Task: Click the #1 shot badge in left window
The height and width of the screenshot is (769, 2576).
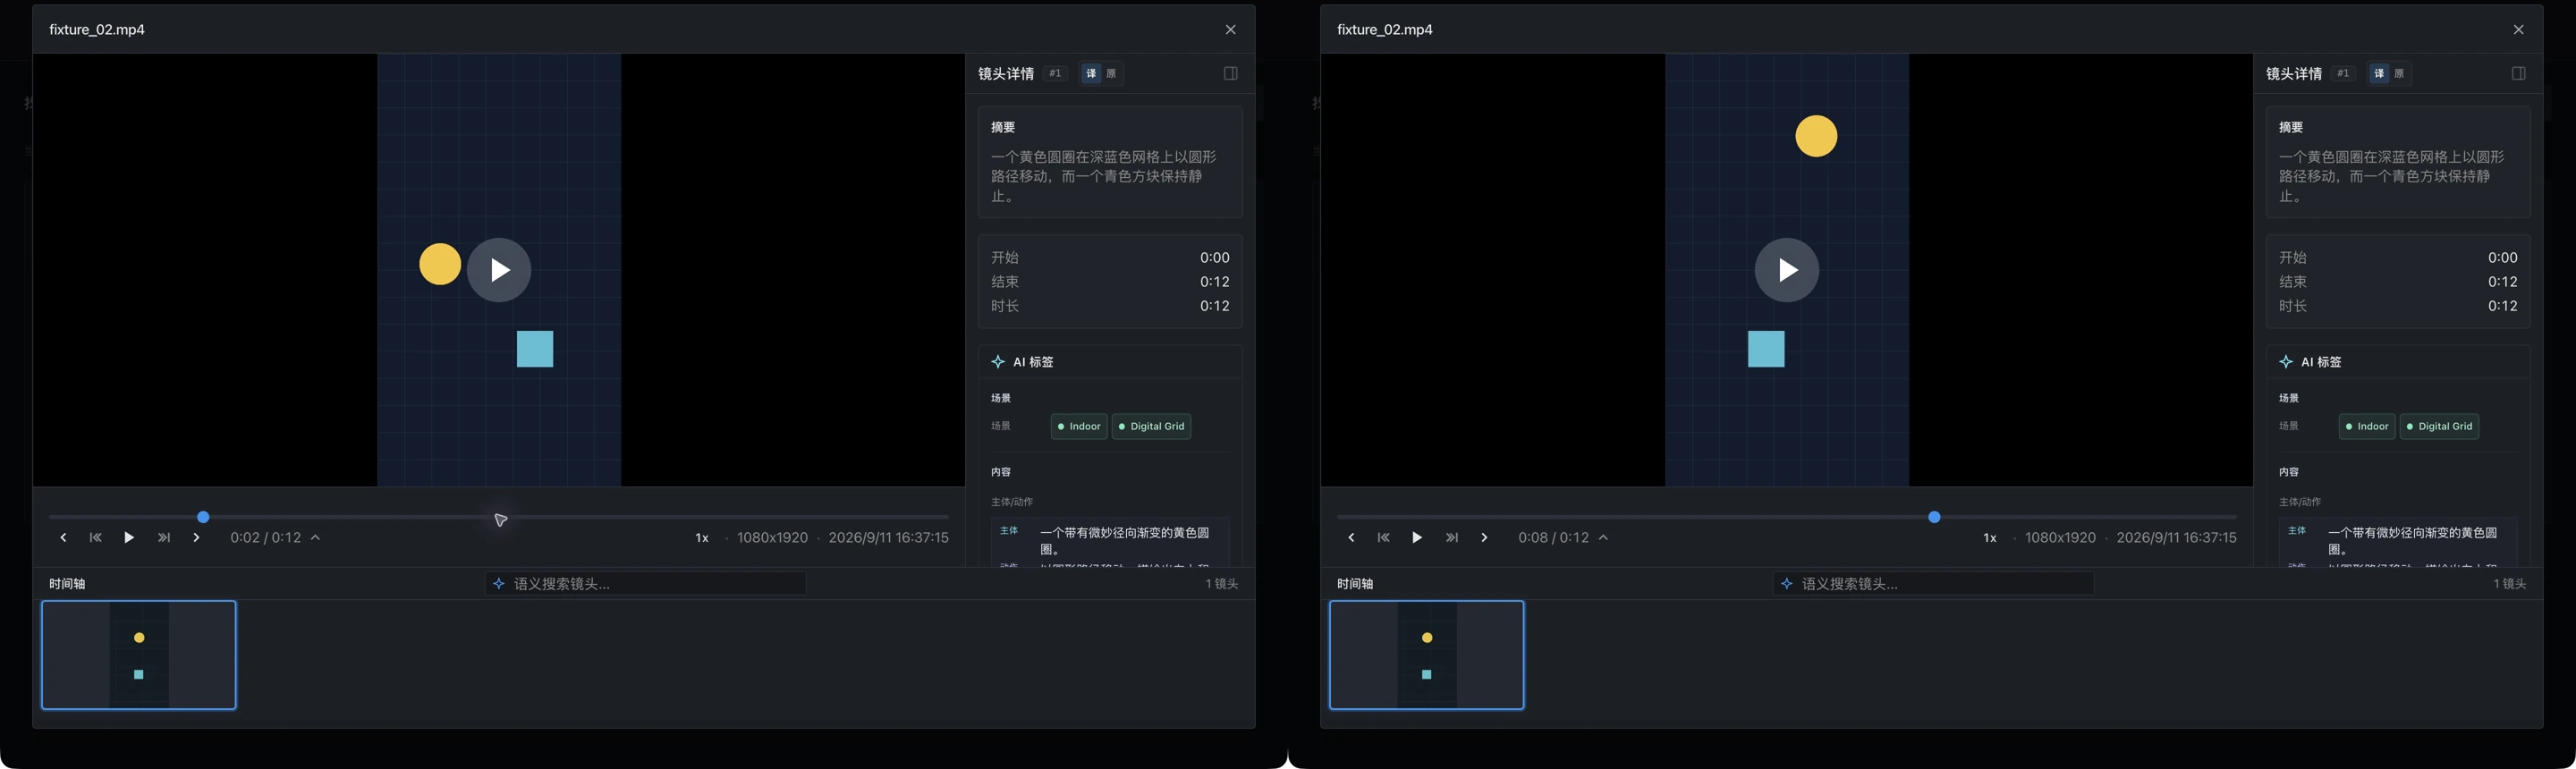Action: pos(1055,73)
